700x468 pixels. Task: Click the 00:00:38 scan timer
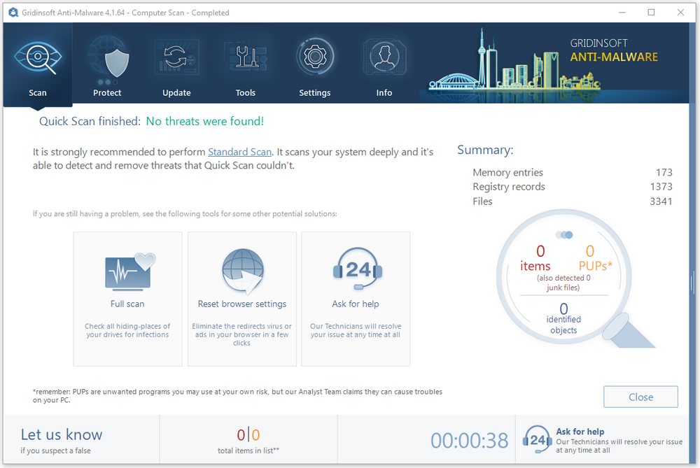(469, 440)
